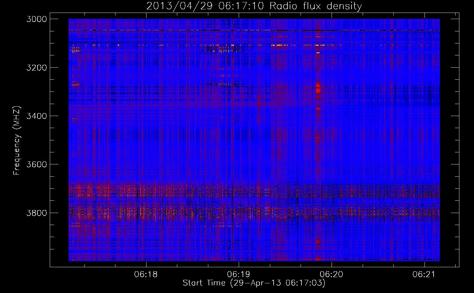Select the 3600 frequency axis label
474x293 pixels.
pos(37,164)
